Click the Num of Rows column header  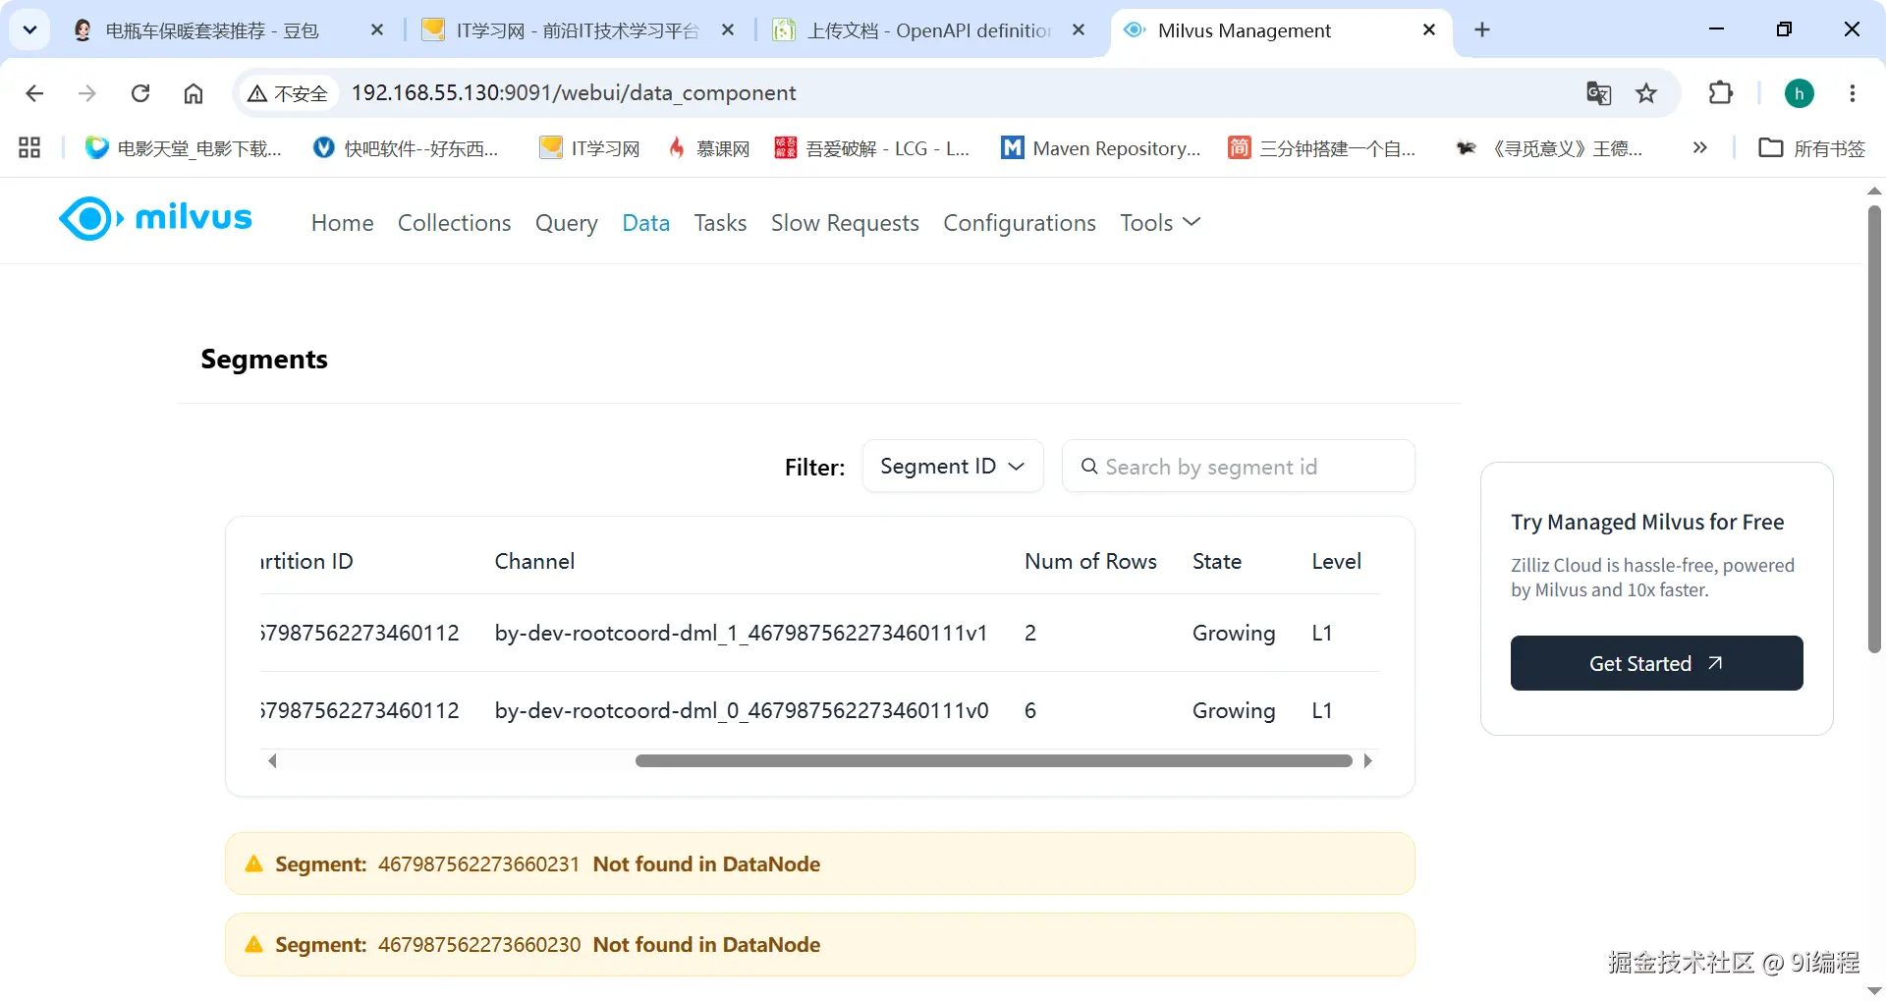(1090, 561)
